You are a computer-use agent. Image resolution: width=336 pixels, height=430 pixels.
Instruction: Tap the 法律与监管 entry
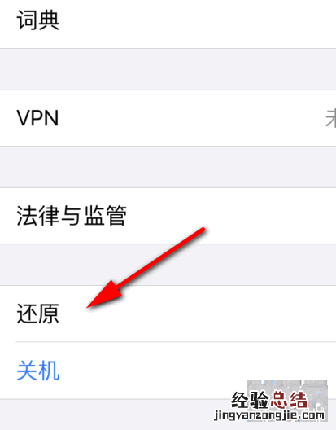[x=168, y=216]
